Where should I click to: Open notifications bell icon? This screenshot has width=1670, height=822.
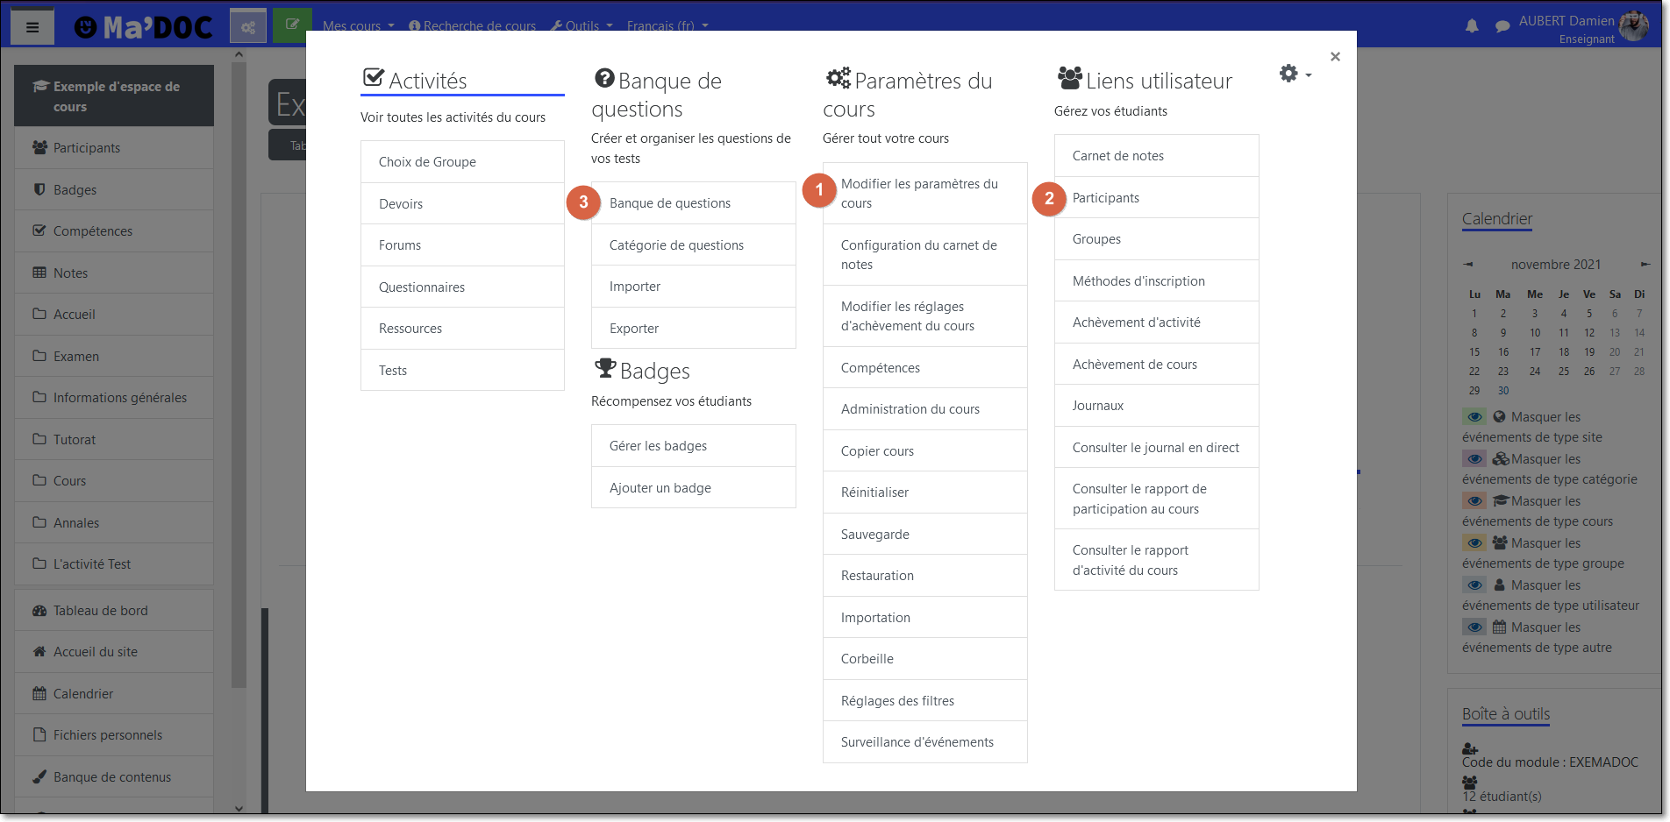pyautogui.click(x=1472, y=26)
